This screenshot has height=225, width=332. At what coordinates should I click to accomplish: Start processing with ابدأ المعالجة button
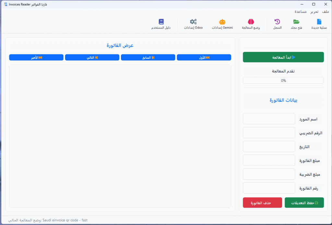point(283,57)
